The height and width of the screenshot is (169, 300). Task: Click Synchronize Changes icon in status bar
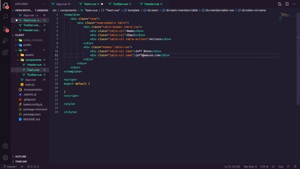pyautogui.click(x=22, y=167)
